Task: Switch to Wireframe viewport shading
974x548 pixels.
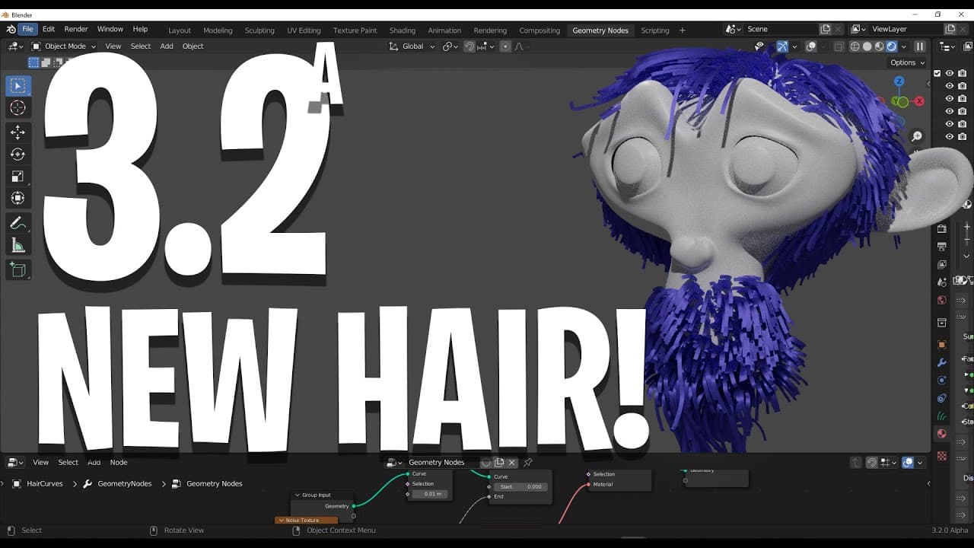Action: (x=855, y=46)
